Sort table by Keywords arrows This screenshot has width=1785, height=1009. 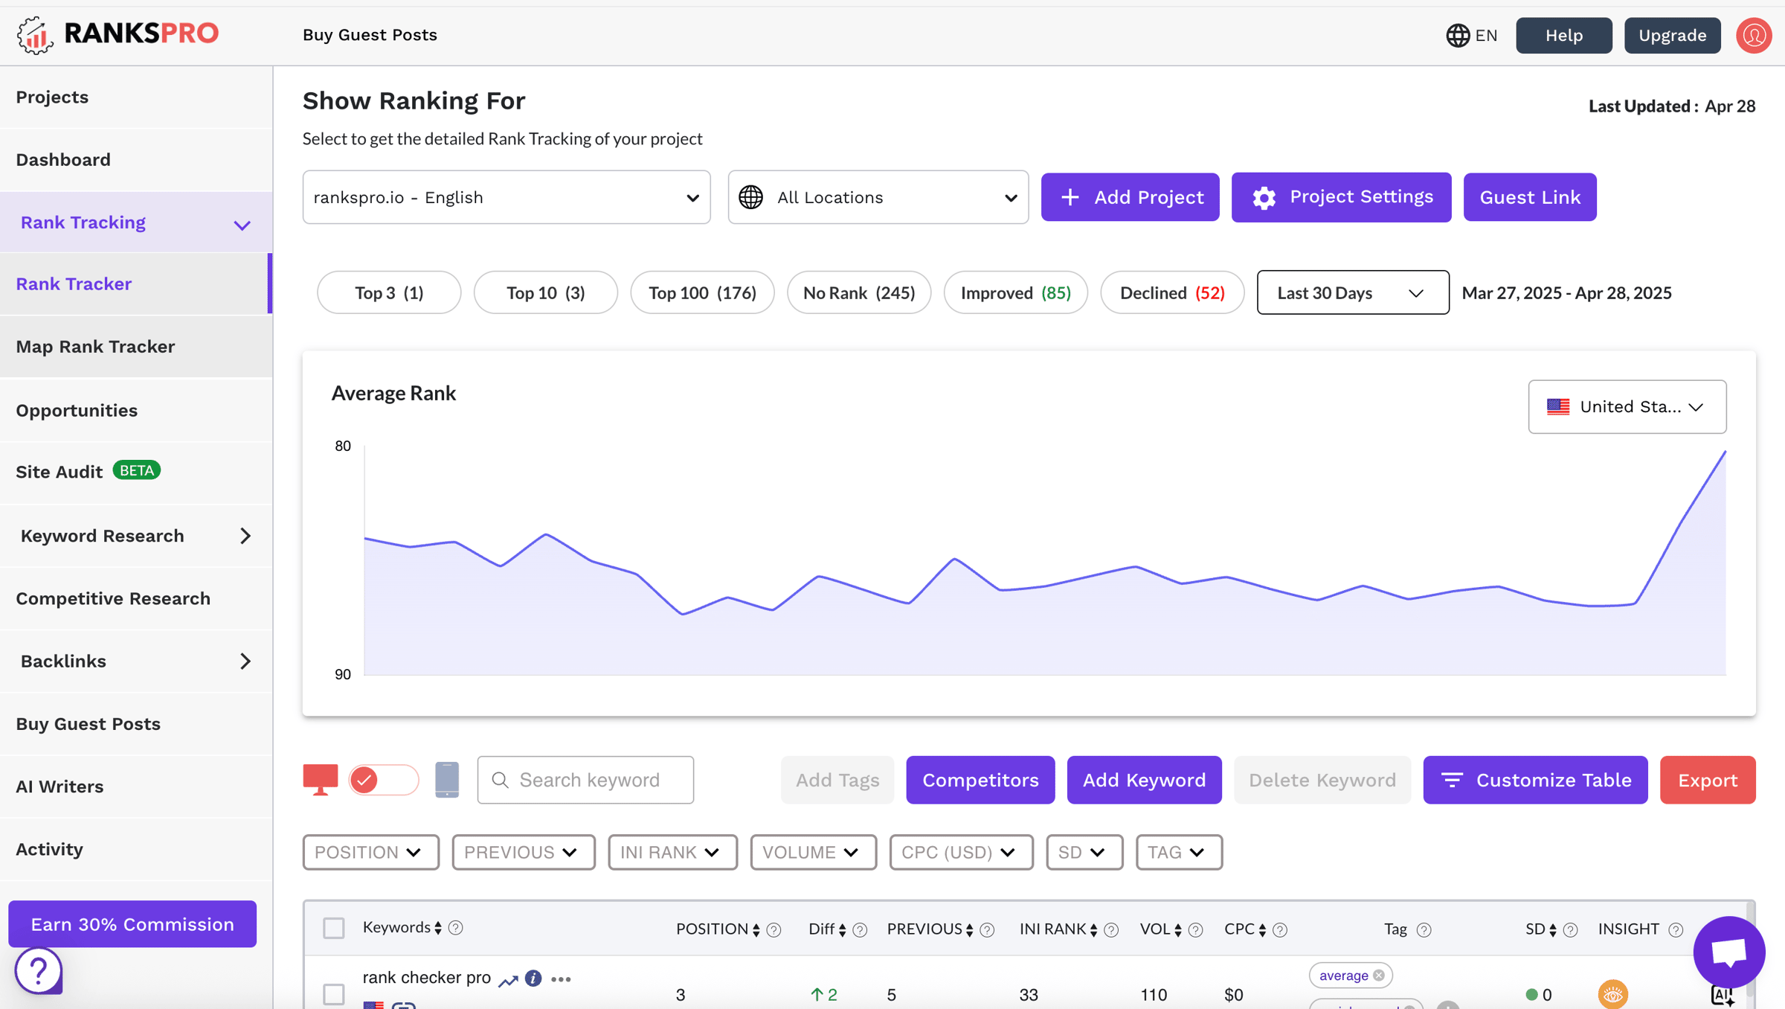pyautogui.click(x=438, y=927)
